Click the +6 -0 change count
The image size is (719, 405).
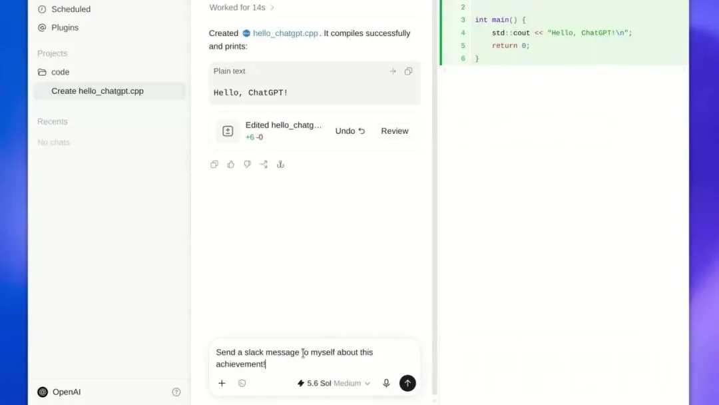coord(254,137)
